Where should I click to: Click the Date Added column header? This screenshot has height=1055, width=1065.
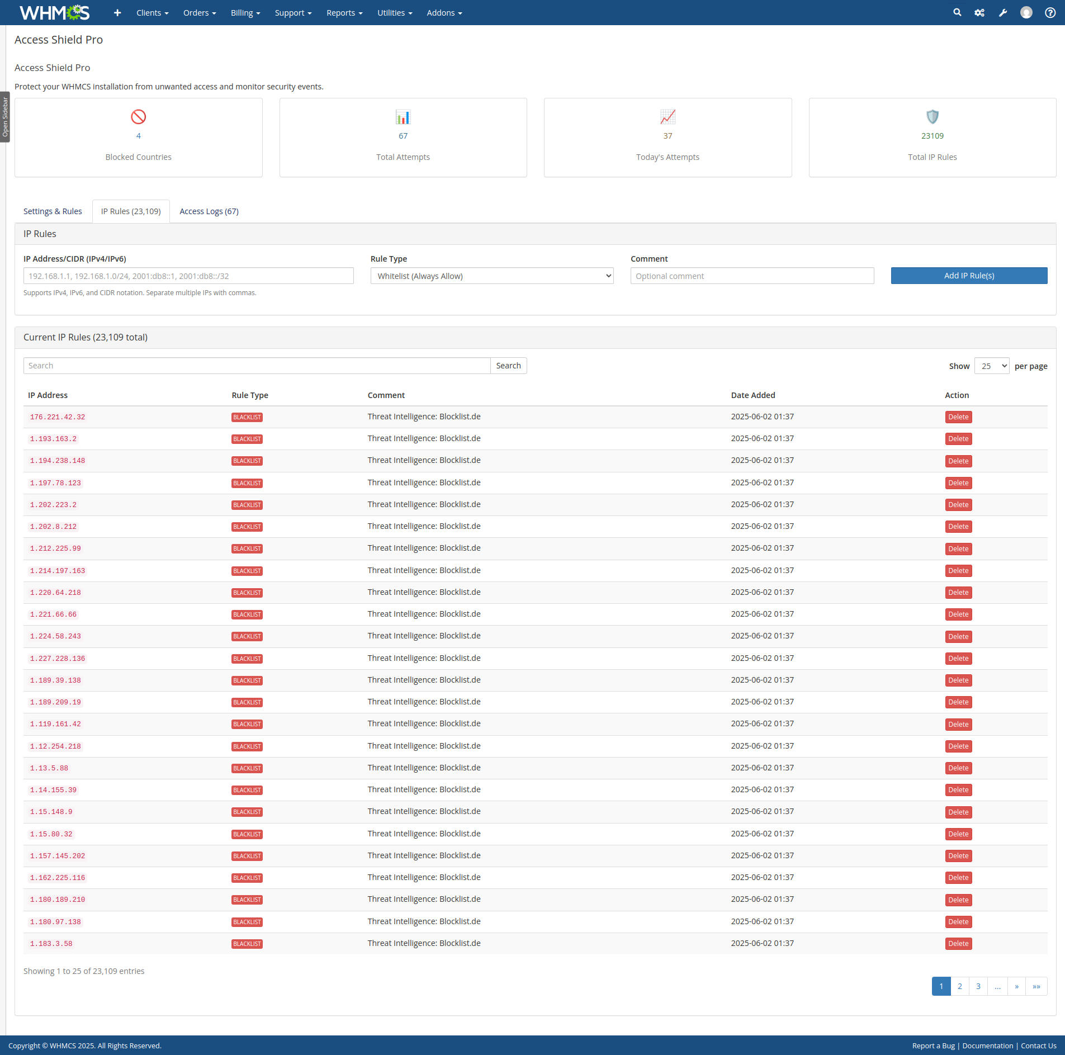point(753,395)
